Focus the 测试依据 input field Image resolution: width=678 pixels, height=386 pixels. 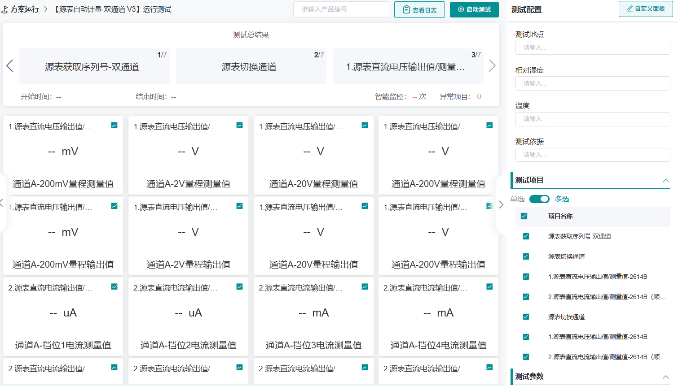593,155
